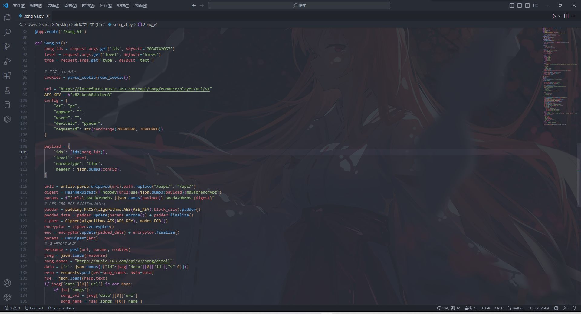Click the errors and warnings status indicator
581x314 pixels.
(12, 308)
